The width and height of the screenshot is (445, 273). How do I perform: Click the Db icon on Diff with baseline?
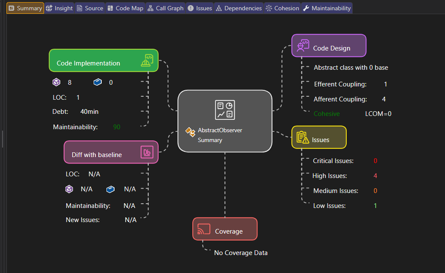coord(147,152)
